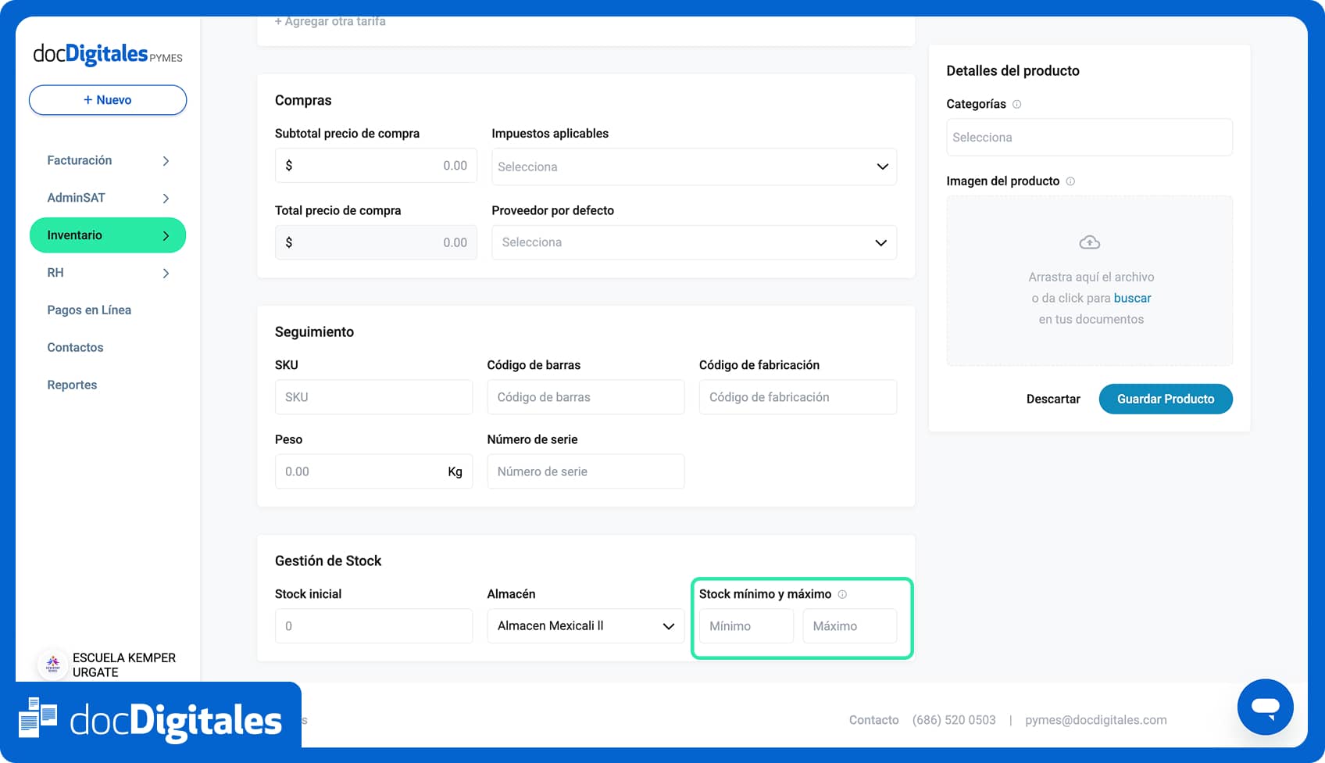Open the Reportes section
Viewport: 1325px width, 763px height.
72,385
